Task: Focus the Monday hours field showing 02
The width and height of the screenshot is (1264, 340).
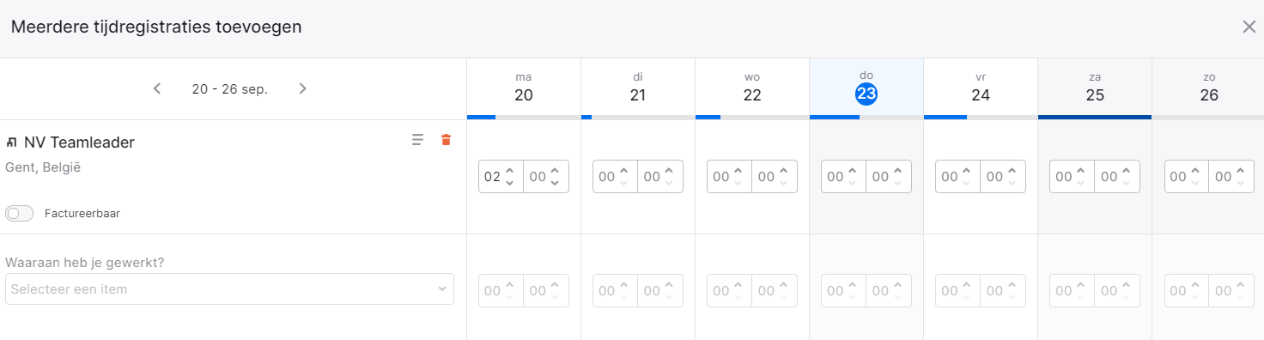Action: pyautogui.click(x=492, y=176)
